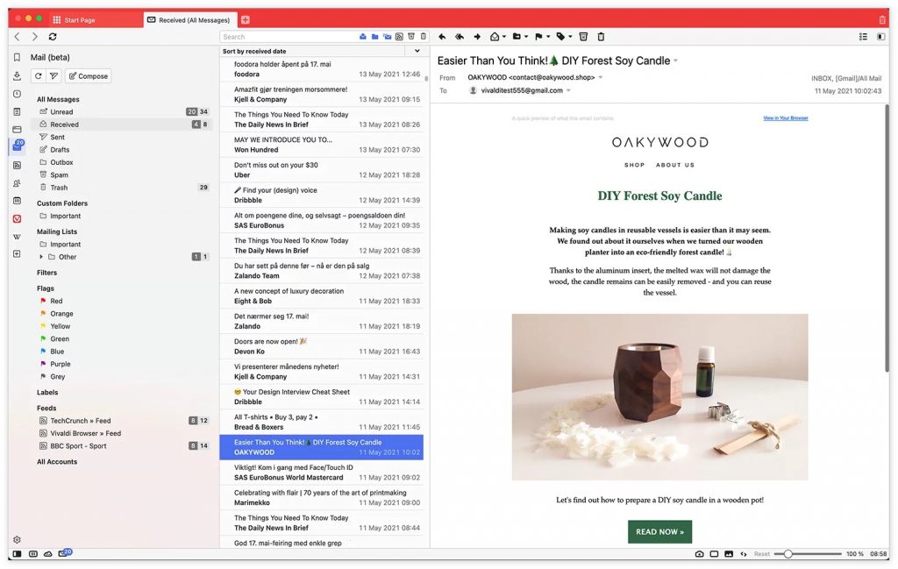Screen dimensions: 898x569
Task: Forward the open email using the toolbar arrow
Action: pyautogui.click(x=477, y=37)
